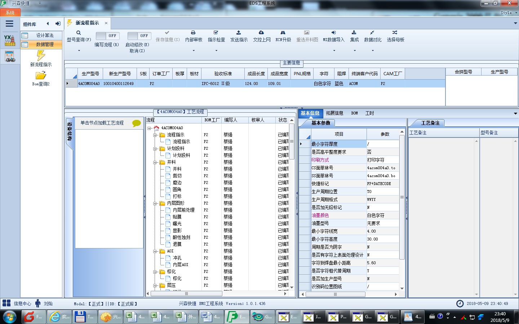
Task: Click the YX factory icon in sidebar
Action: pyautogui.click(x=10, y=40)
